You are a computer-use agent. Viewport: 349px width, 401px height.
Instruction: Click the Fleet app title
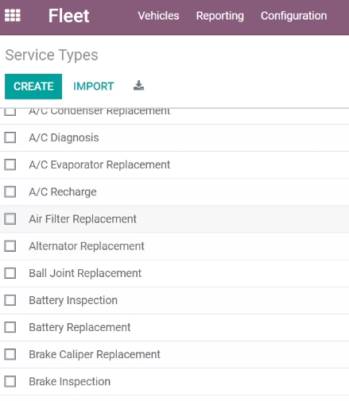click(68, 16)
